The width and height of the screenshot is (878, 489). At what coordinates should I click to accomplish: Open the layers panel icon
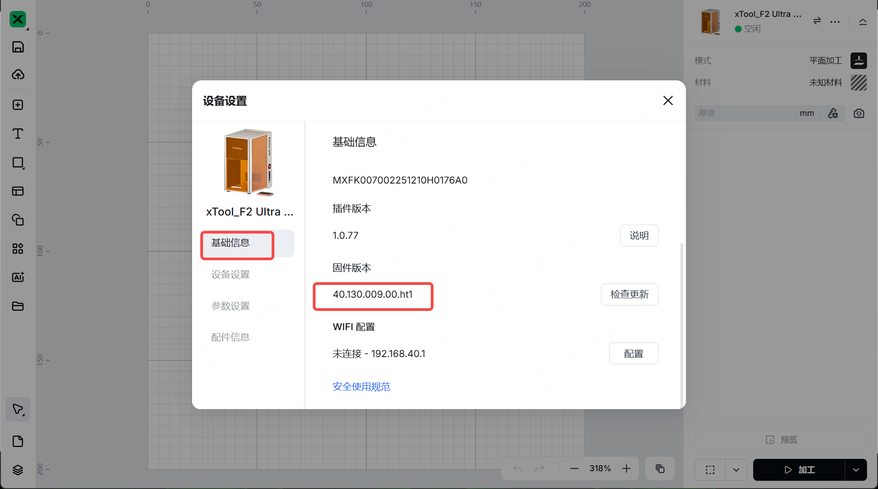point(18,470)
